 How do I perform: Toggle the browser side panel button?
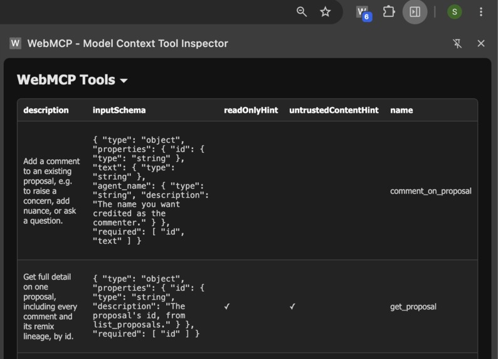coord(415,12)
